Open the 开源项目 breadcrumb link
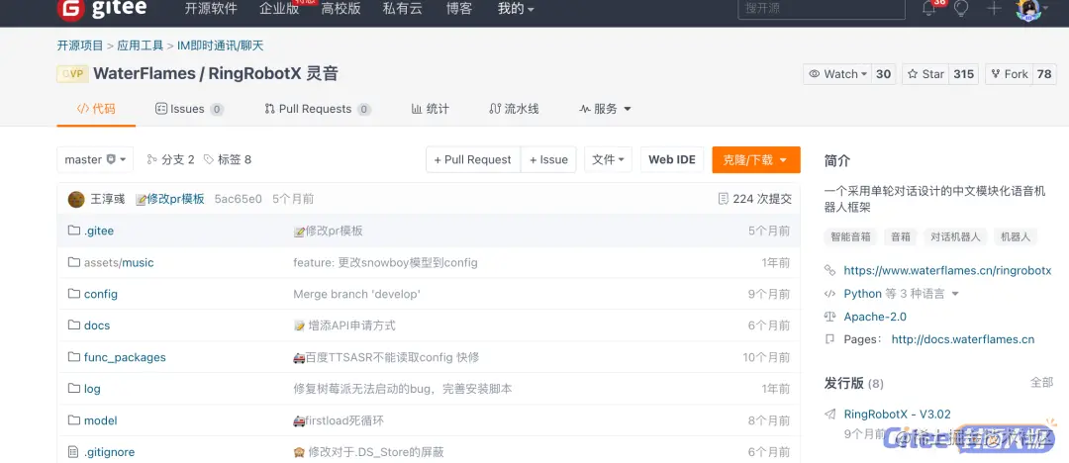The image size is (1069, 463). [80, 46]
